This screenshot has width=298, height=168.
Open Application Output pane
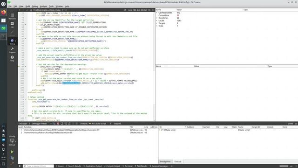93,166
